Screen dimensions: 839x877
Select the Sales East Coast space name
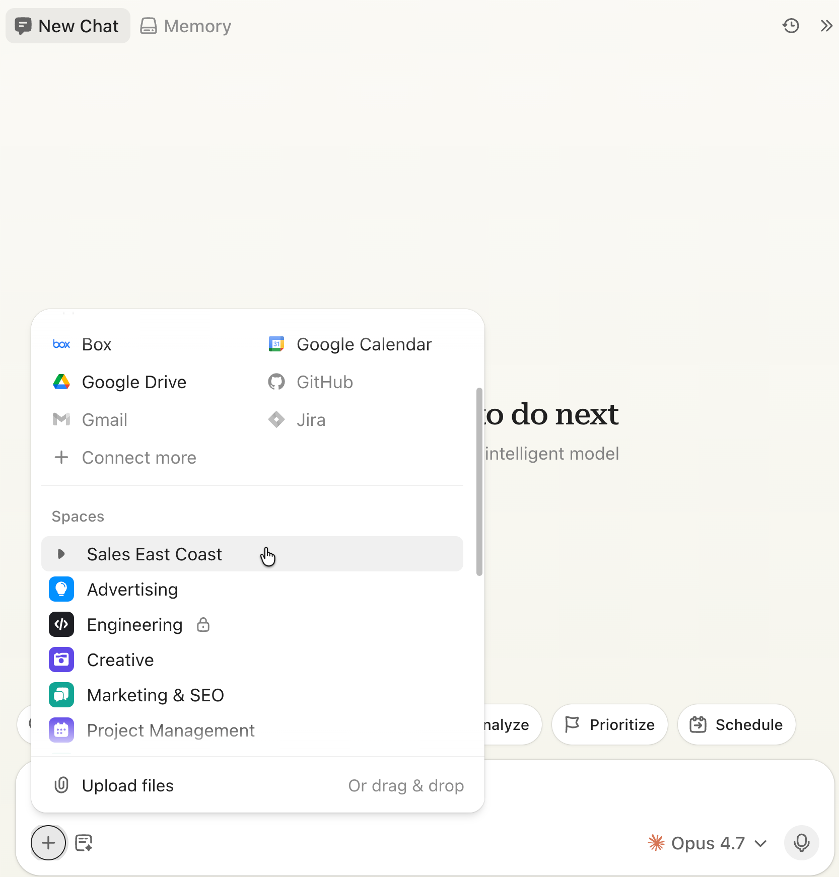[154, 554]
